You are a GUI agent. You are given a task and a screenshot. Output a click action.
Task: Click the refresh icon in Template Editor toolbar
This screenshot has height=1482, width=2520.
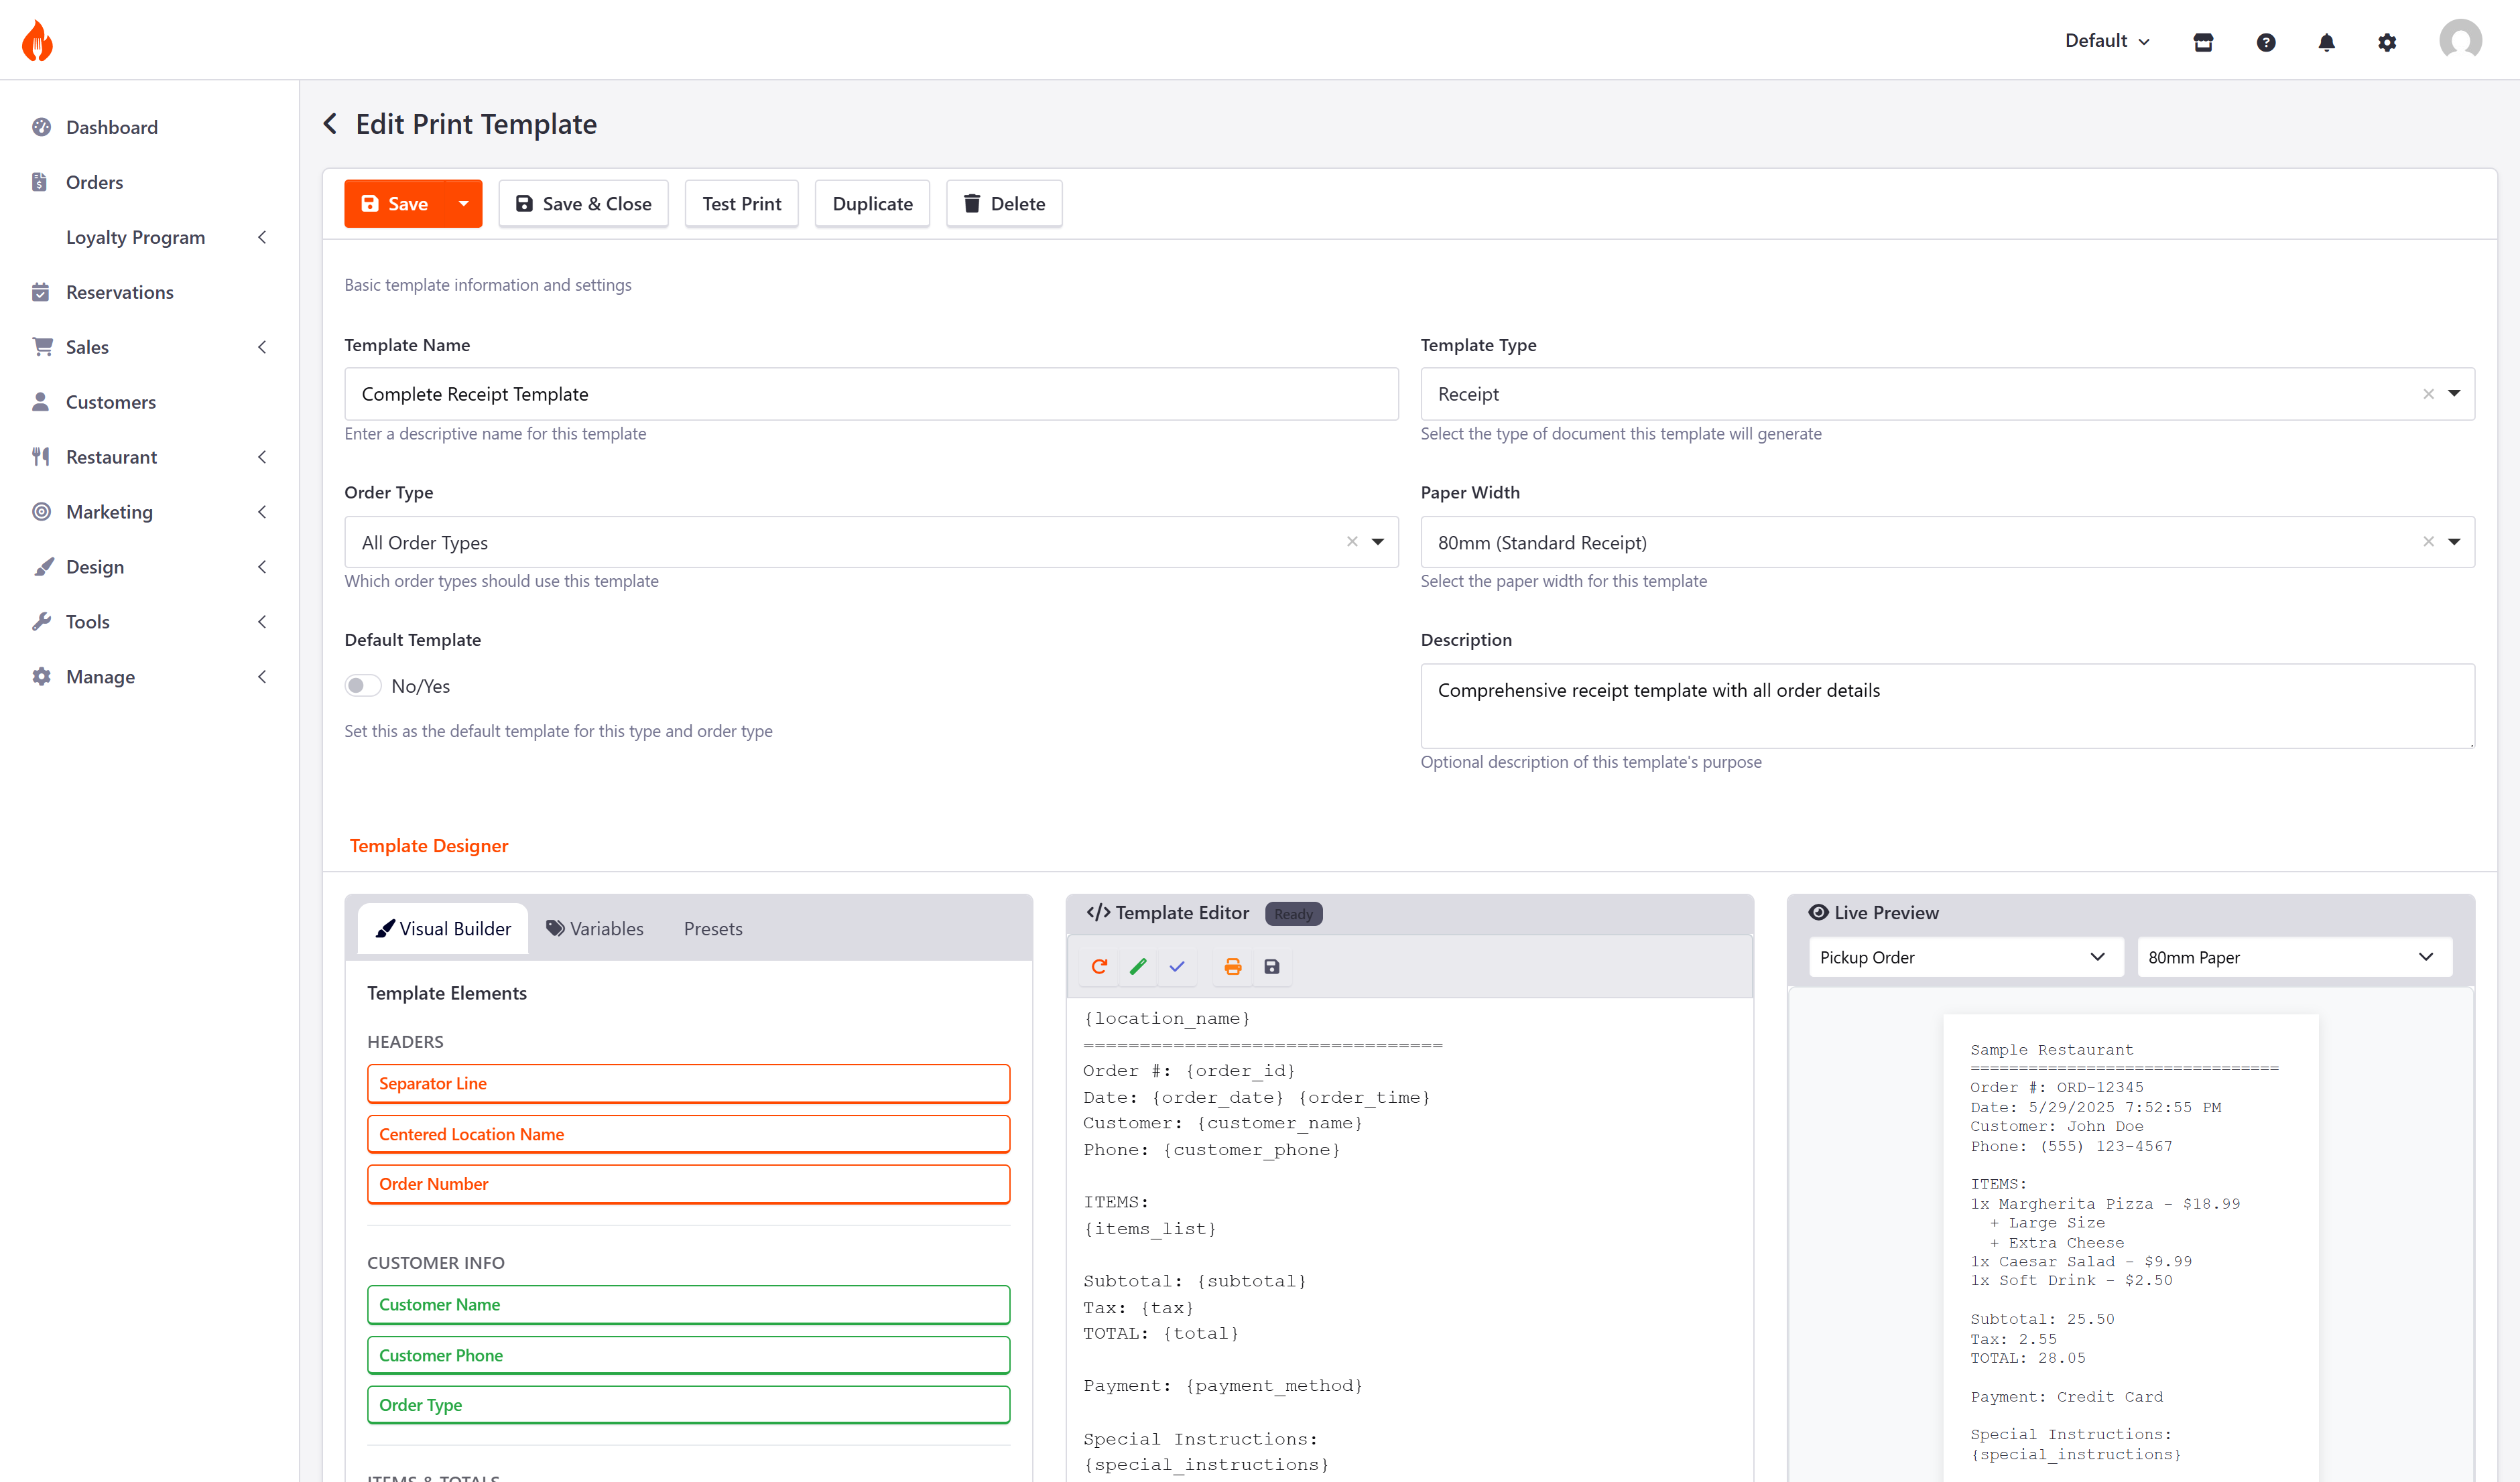pos(1099,966)
